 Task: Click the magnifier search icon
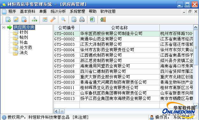click(63, 20)
